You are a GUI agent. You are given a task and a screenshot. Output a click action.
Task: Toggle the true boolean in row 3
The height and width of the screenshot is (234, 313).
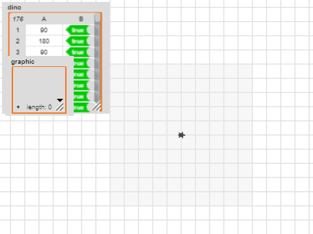(x=78, y=52)
